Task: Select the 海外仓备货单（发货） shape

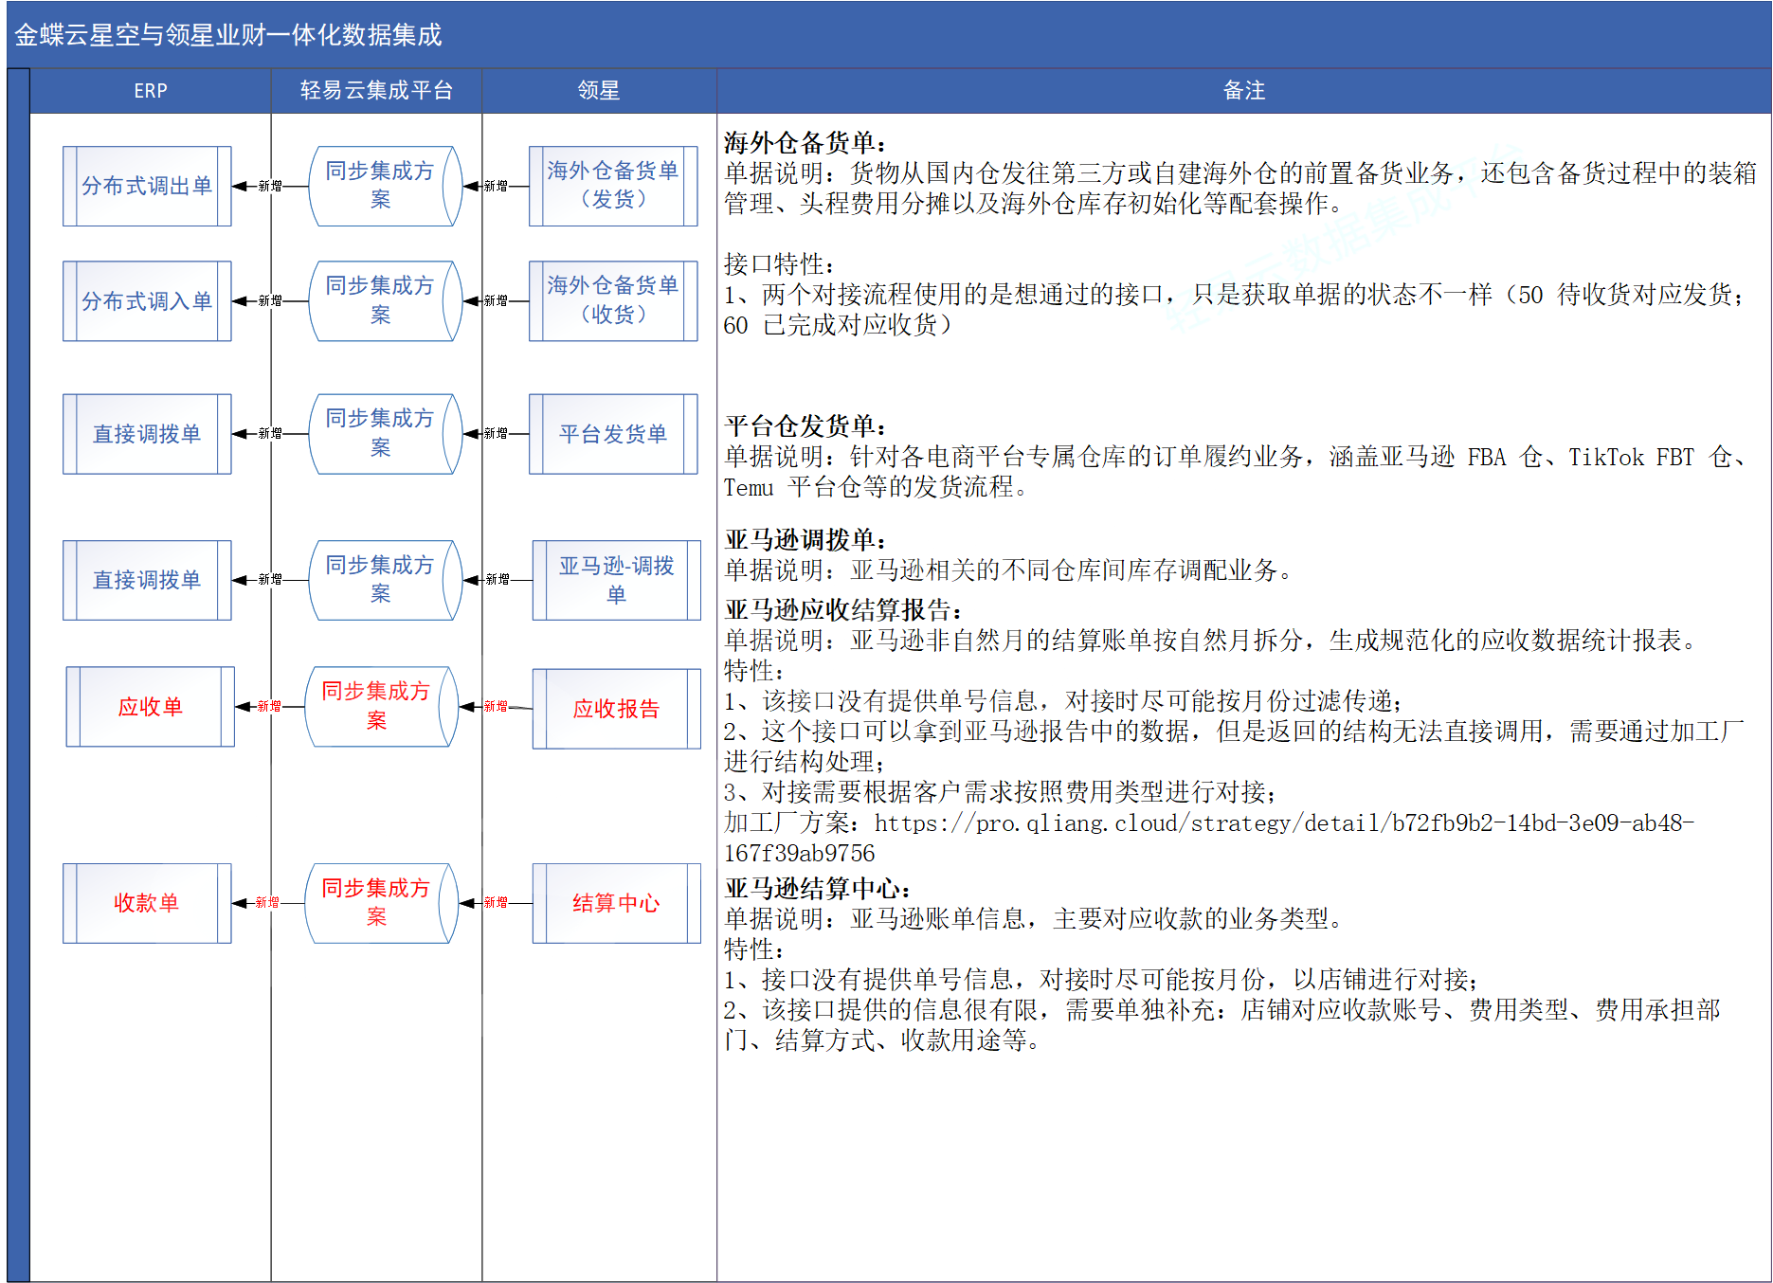Action: (x=613, y=186)
